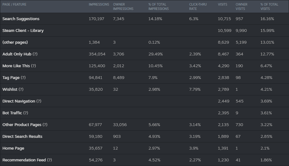This screenshot has width=289, height=166.
Task: Open help (?) next to More Like This
Action: [33, 66]
